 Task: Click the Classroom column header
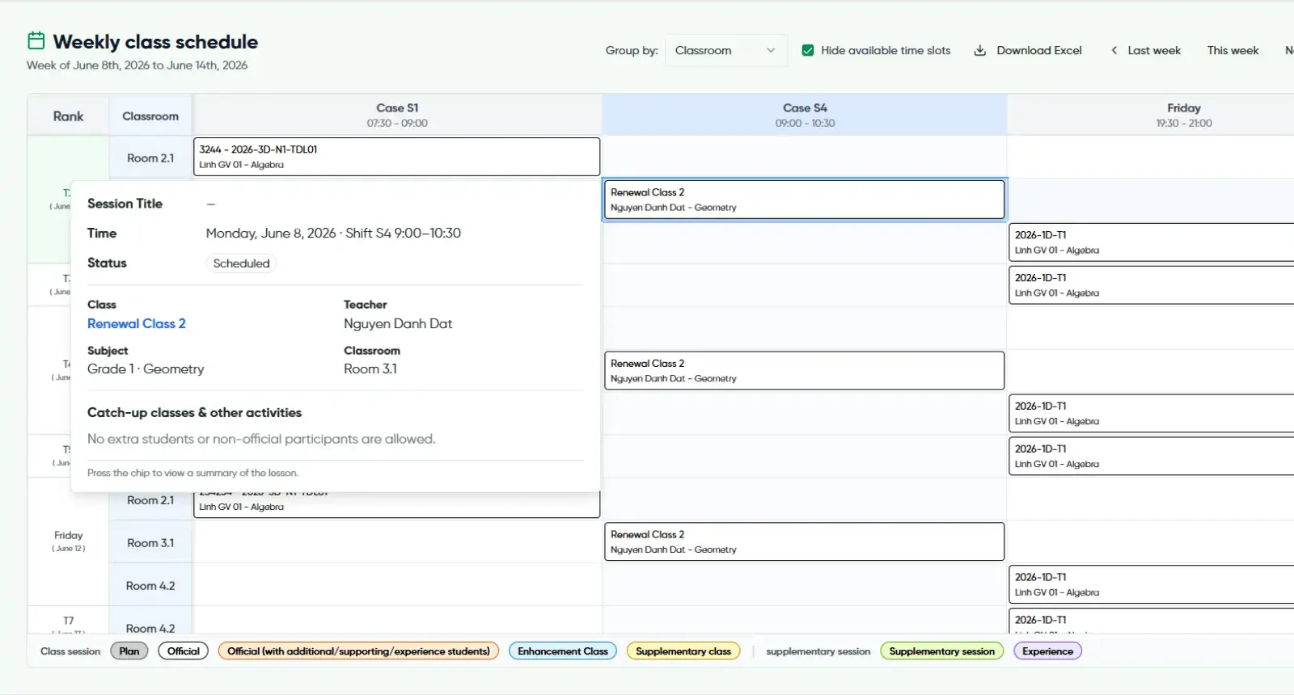[150, 116]
